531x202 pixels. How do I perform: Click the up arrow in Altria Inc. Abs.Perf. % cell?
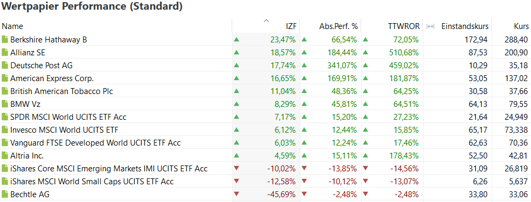(x=304, y=156)
